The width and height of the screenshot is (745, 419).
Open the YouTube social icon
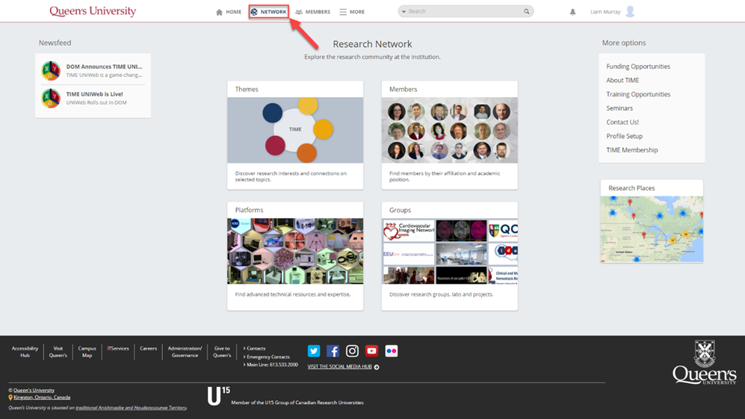371,351
